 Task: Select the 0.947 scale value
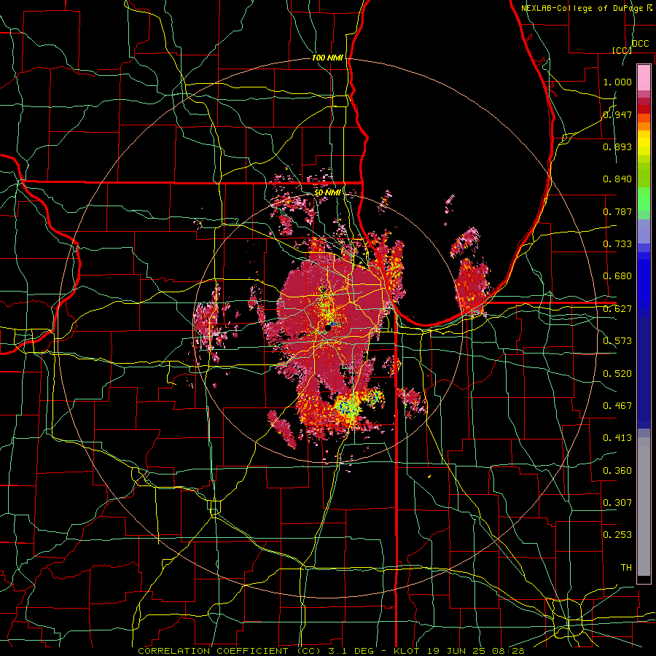point(617,114)
